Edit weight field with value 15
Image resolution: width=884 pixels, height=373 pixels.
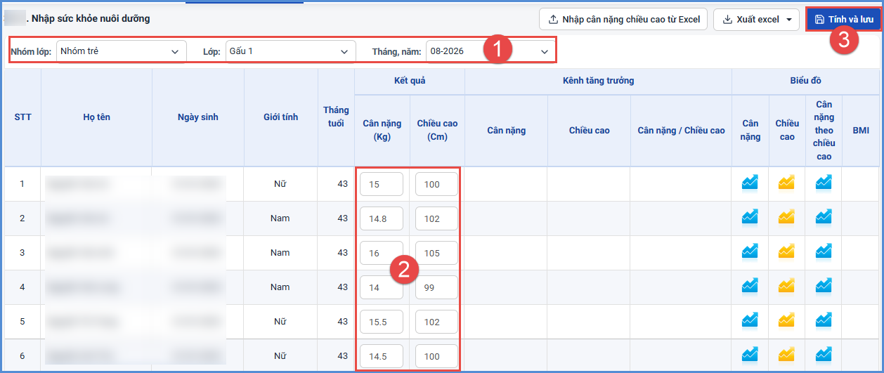pos(382,184)
